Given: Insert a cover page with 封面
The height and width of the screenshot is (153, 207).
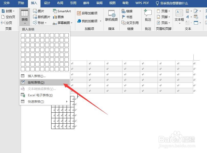Looking at the screenshot, I should pyautogui.click(x=8, y=11).
